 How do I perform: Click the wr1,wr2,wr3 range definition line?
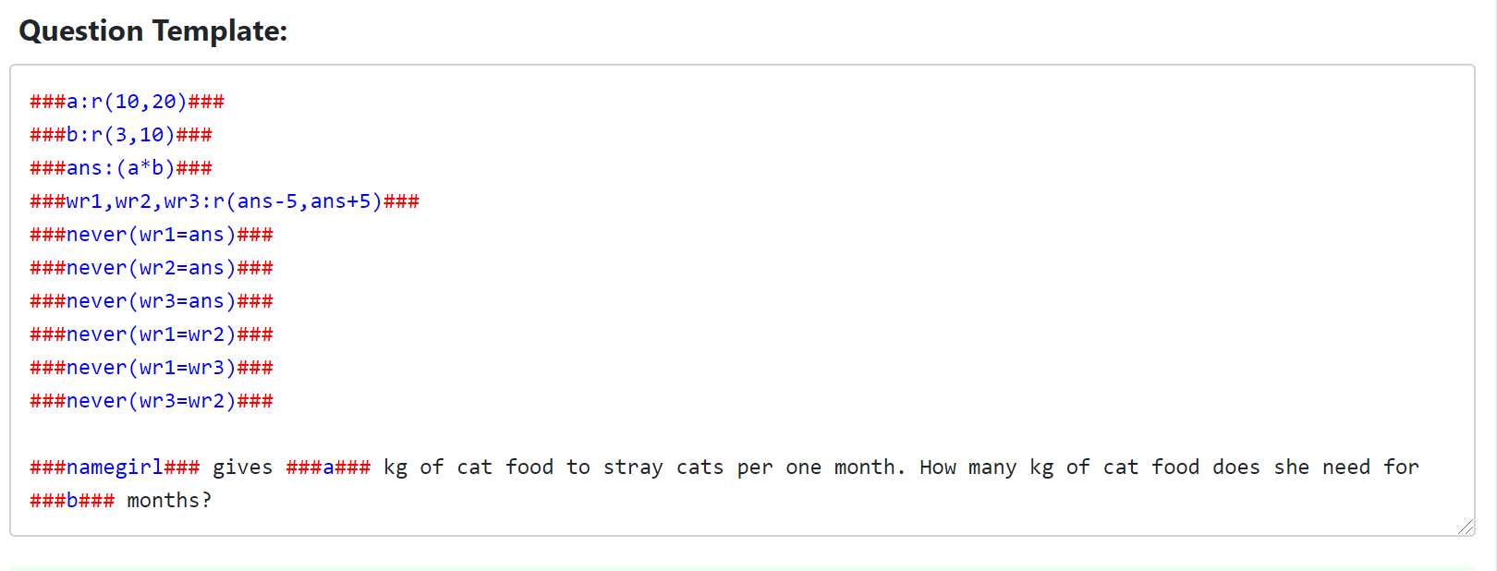click(x=225, y=201)
